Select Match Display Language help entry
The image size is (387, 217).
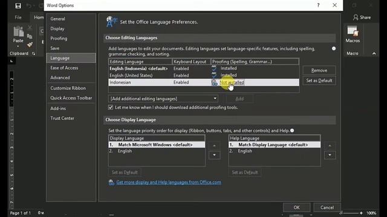pyautogui.click(x=275, y=145)
